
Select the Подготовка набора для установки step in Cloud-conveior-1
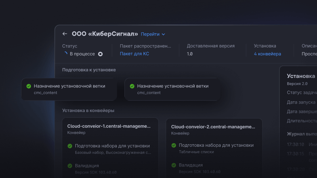coord(112,146)
